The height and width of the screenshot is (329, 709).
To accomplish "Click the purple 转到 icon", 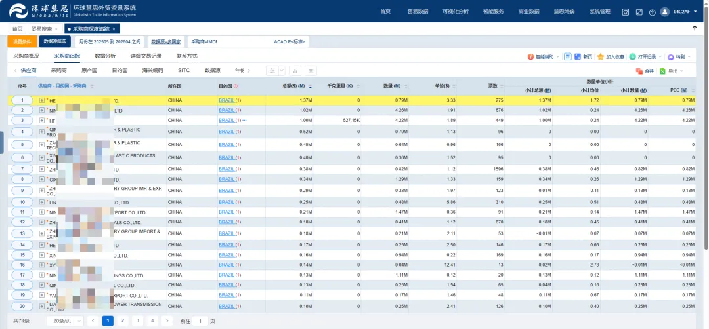I will [x=670, y=57].
